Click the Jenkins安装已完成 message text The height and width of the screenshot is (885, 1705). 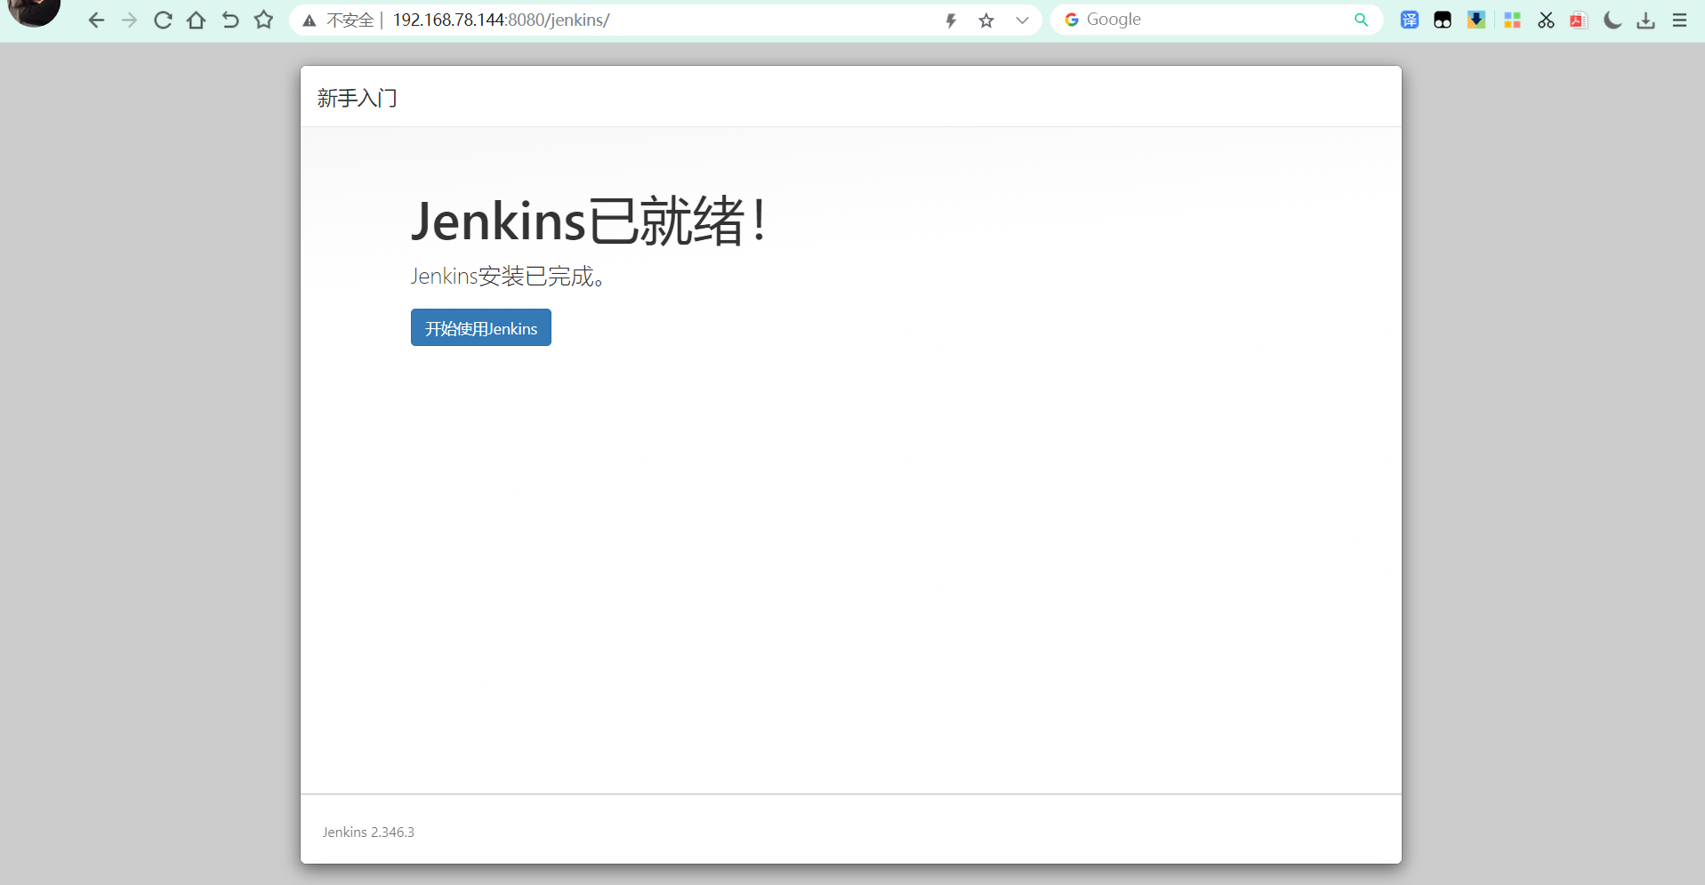click(508, 277)
